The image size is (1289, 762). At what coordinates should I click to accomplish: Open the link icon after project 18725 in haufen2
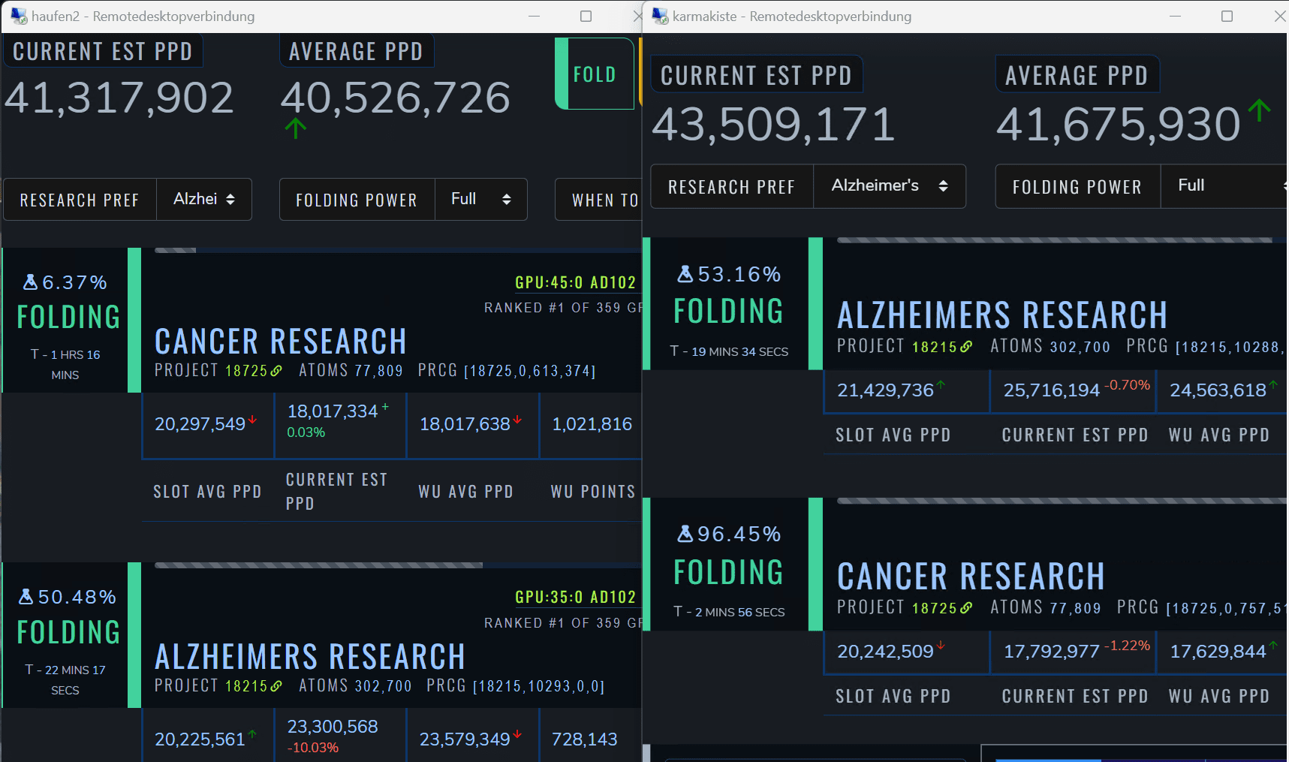277,371
